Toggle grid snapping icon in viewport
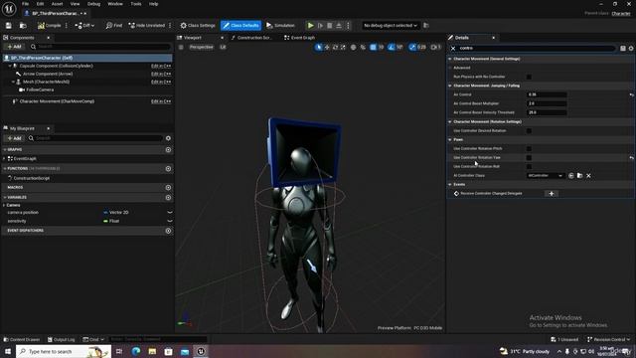This screenshot has height=358, width=636. point(373,48)
